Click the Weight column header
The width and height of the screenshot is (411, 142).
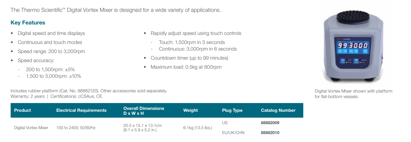coord(191,110)
